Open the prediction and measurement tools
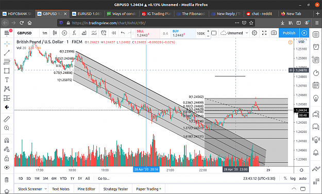Viewport: 322px width, 194px height. click(x=7, y=98)
